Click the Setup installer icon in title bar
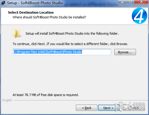149x115 pixels. point(3,3)
